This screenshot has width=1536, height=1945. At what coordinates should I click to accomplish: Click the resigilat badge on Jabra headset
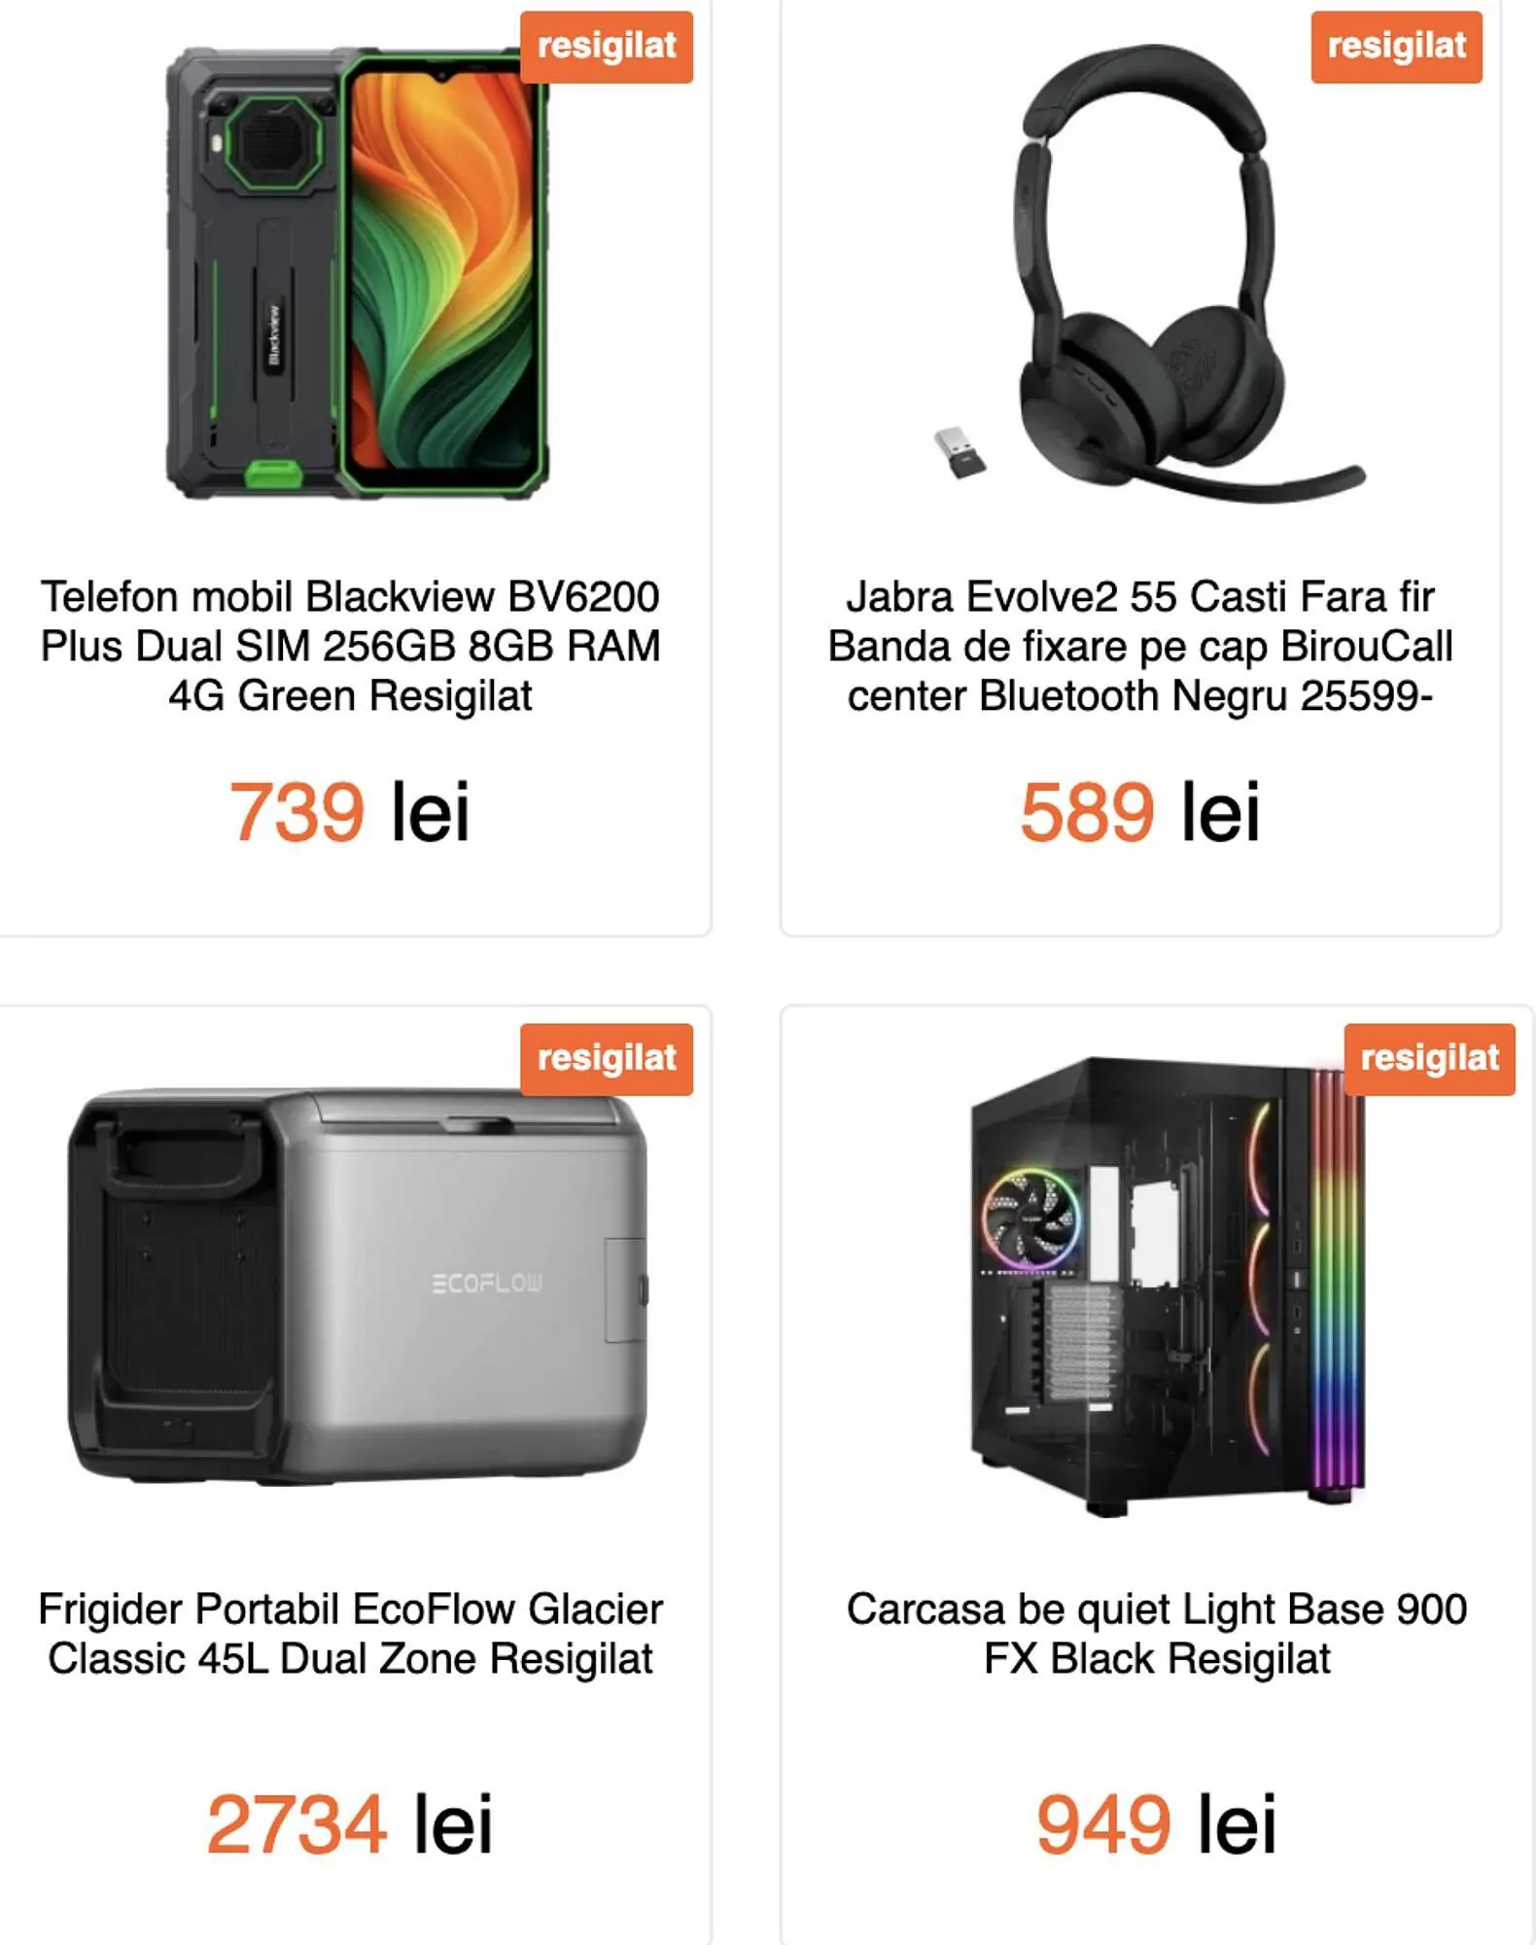point(1396,47)
